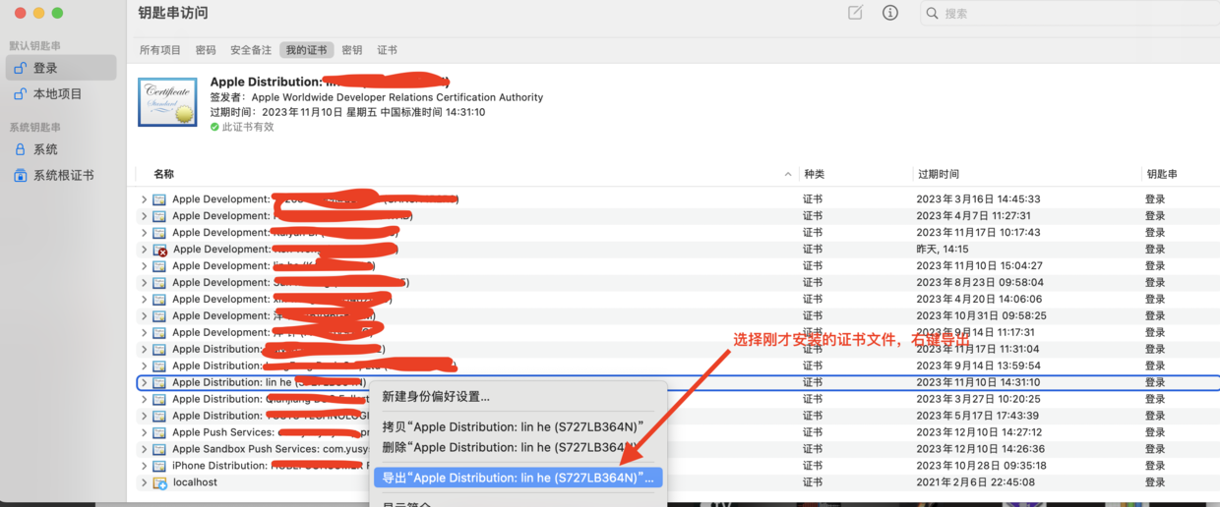Expand the row expiring 2023年4月7日 11:27:31

(x=144, y=216)
